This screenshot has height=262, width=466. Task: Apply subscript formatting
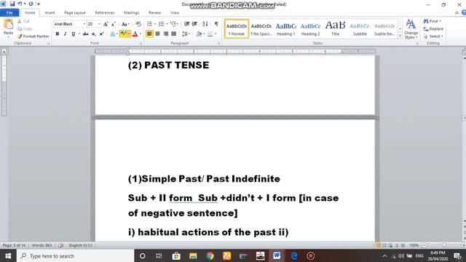94,34
